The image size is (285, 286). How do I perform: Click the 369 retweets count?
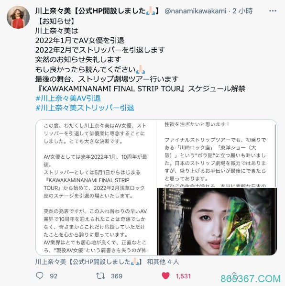[117, 276]
